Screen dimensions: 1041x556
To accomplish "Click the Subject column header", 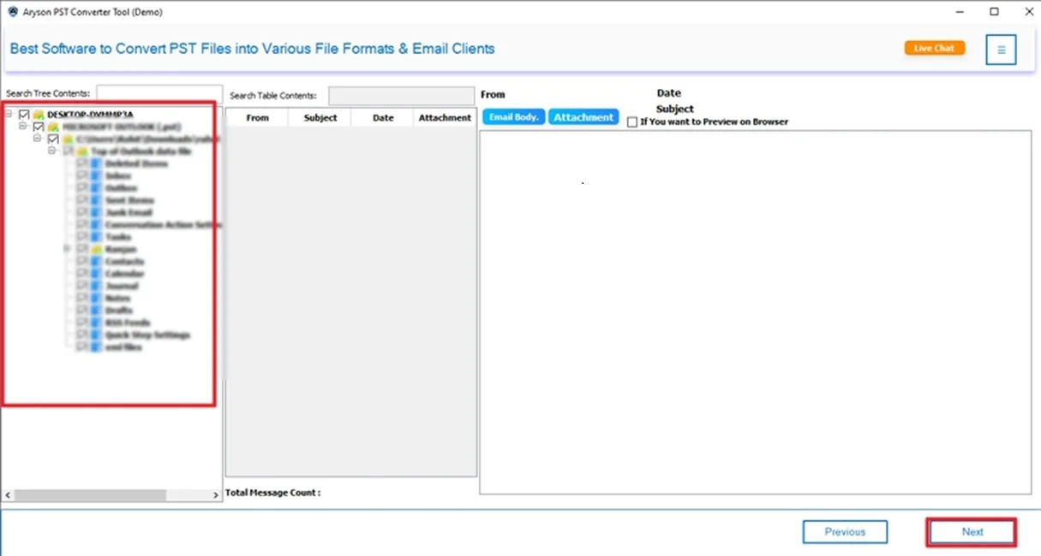I will [x=320, y=118].
